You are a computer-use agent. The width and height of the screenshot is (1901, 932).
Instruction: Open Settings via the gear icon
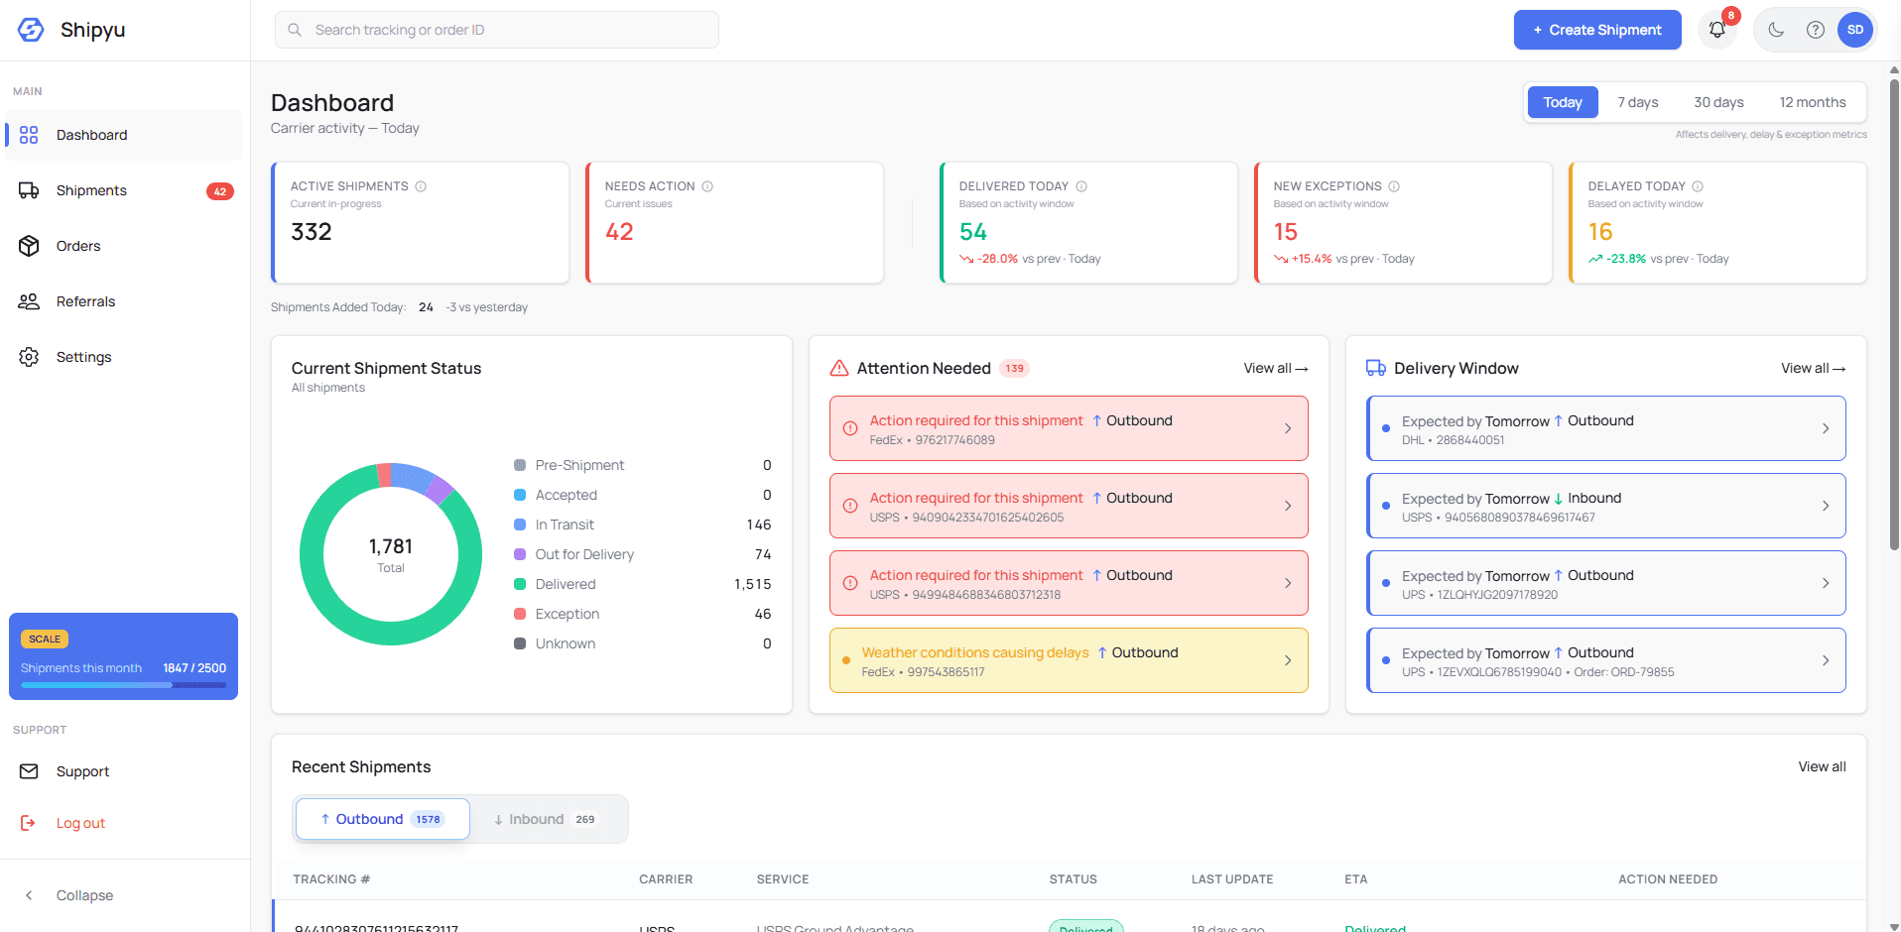(x=30, y=357)
